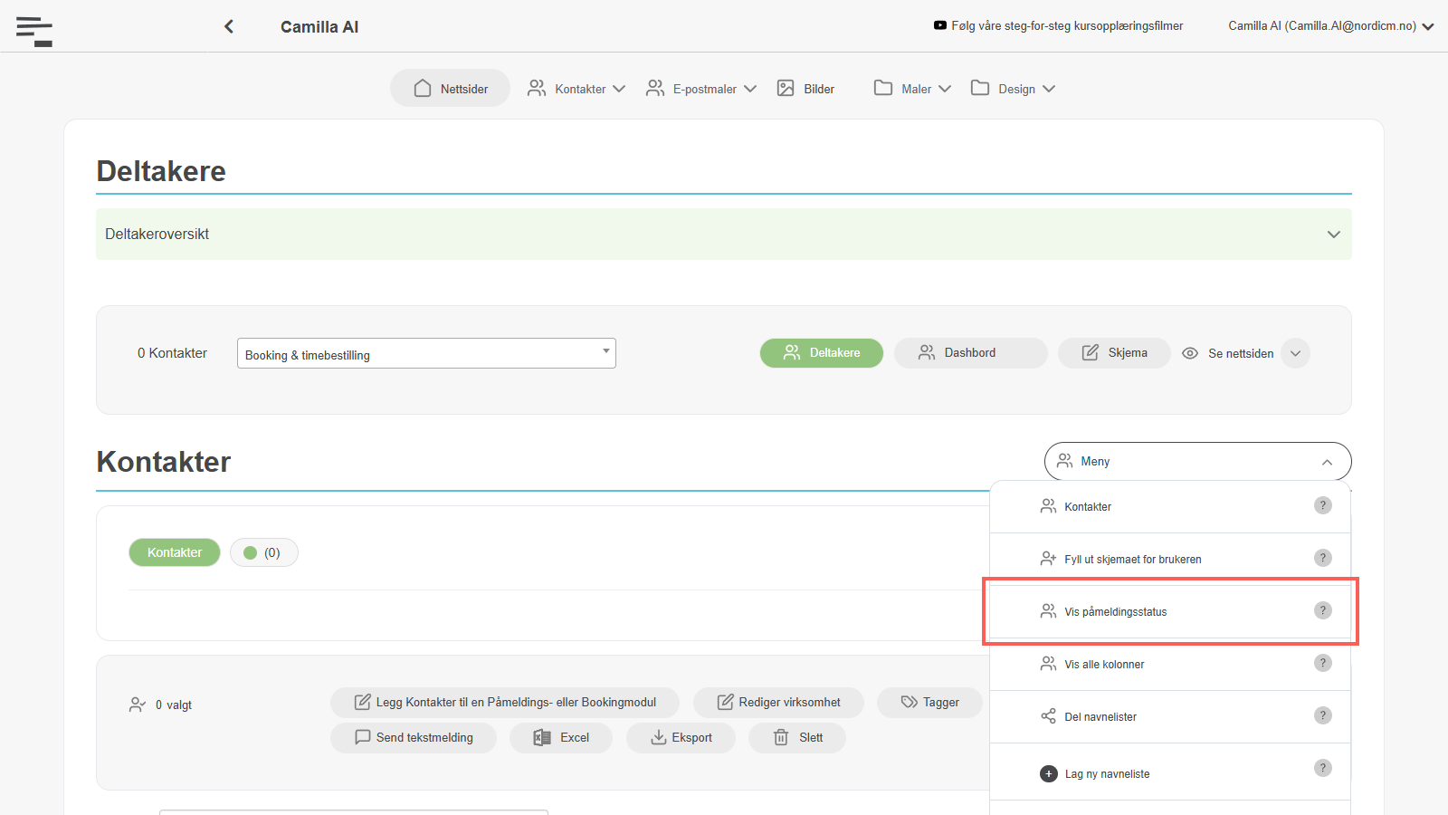The height and width of the screenshot is (815, 1448).
Task: Expand the Maler dropdown
Action: coord(912,89)
